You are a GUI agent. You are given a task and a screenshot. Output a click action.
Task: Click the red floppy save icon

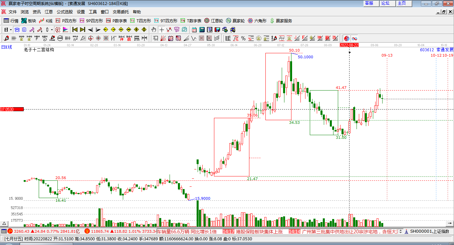(x=217, y=30)
